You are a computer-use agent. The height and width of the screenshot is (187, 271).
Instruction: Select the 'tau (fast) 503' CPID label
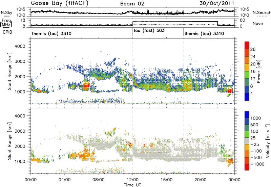pos(149,31)
